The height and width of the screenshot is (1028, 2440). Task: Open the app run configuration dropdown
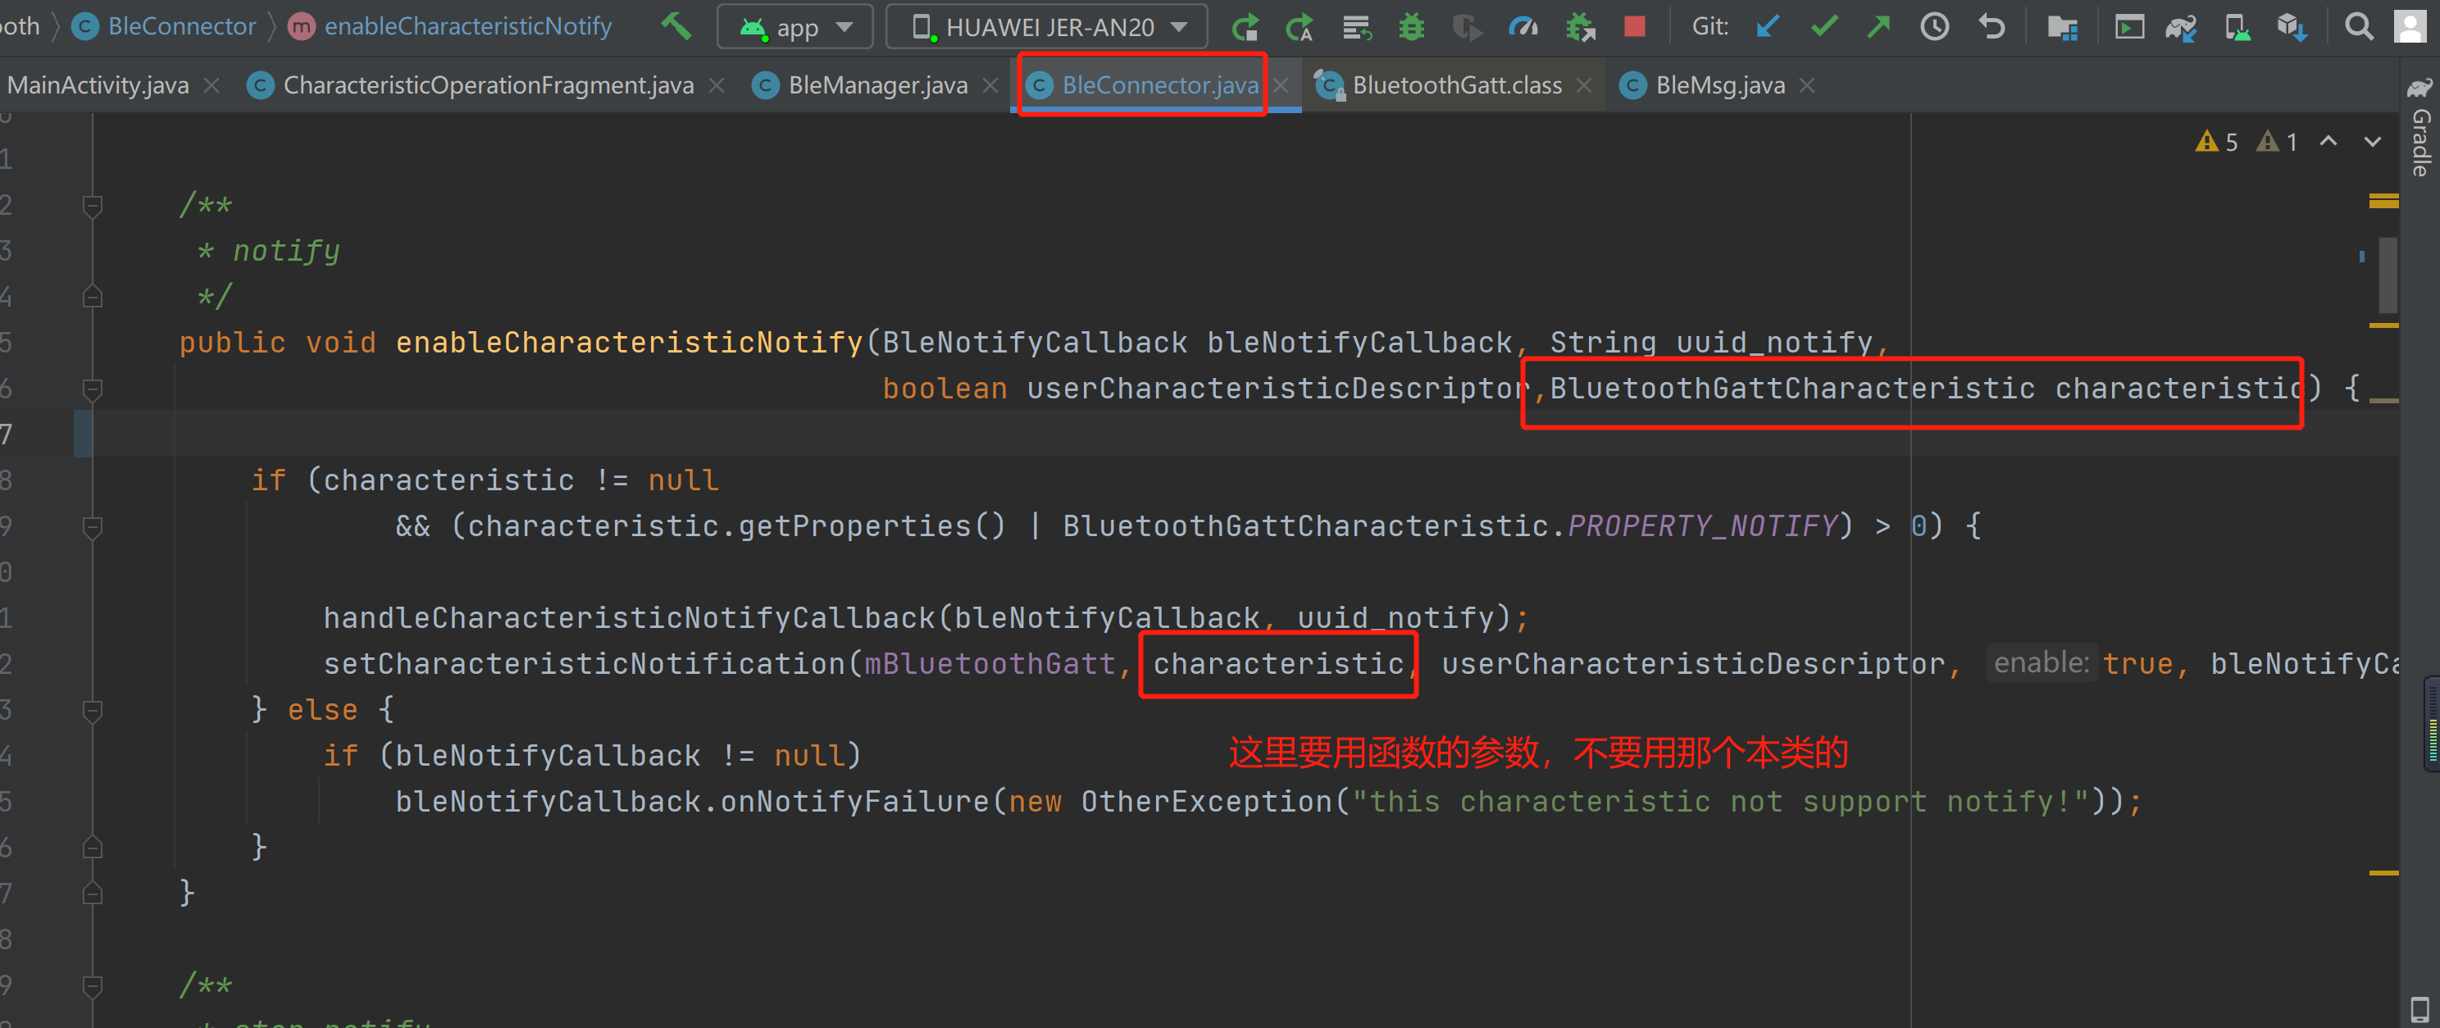(x=794, y=25)
